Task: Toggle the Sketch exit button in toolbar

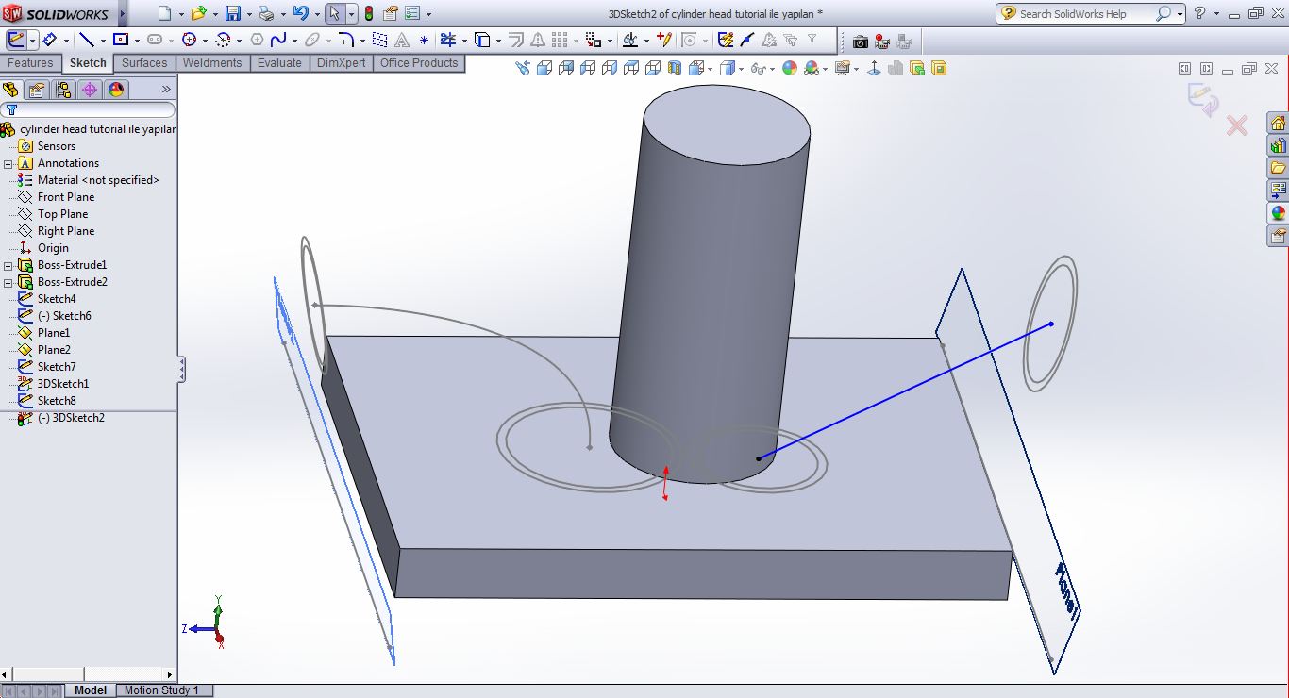Action: tap(16, 40)
